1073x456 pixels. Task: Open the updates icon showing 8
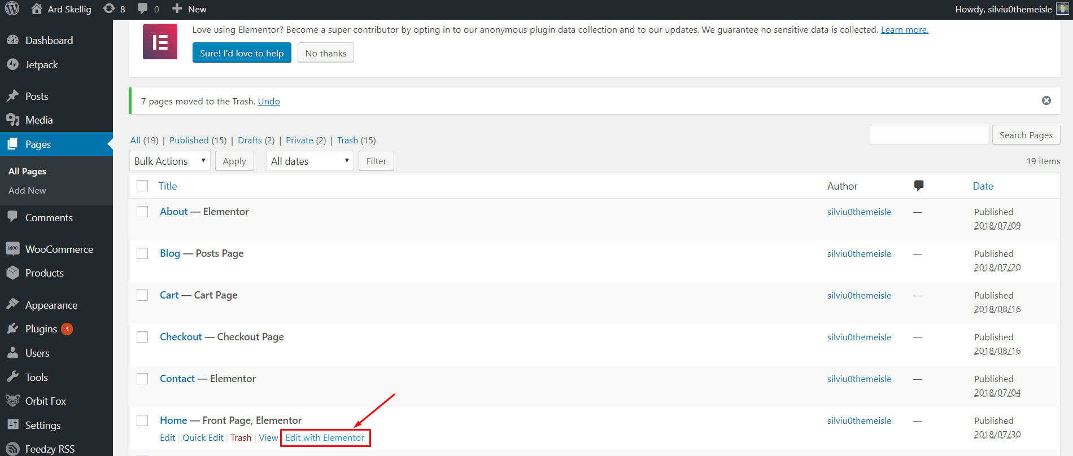tap(109, 9)
